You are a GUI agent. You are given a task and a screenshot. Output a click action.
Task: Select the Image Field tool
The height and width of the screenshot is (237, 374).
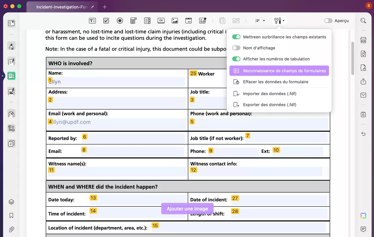click(x=175, y=21)
